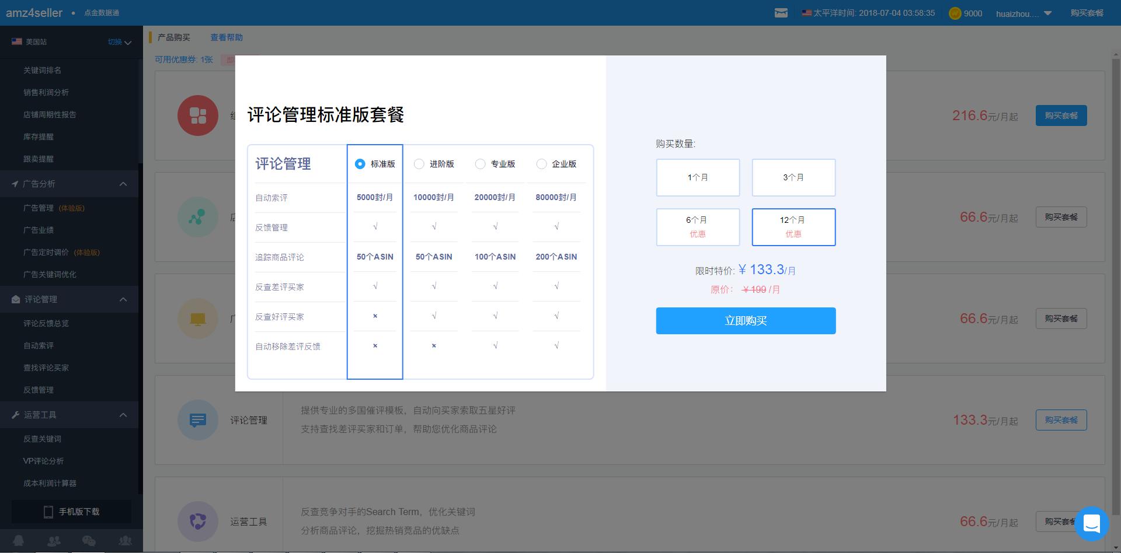Collapse the 广告分析 sidebar section
The height and width of the screenshot is (553, 1121).
123,184
